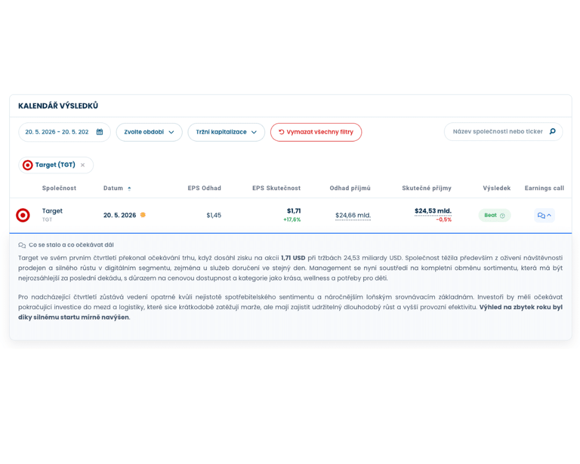The height and width of the screenshot is (464, 580).
Task: Click the $1,71 actual EPS value
Action: click(293, 211)
